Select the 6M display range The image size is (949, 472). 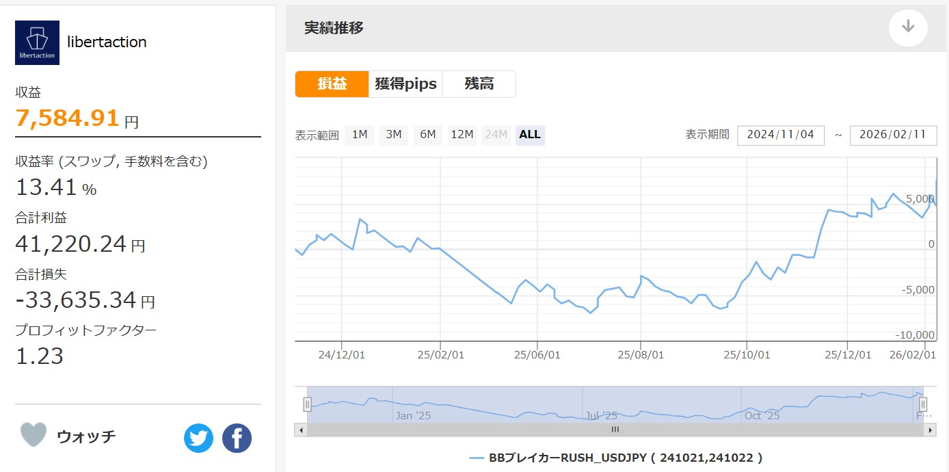click(428, 135)
